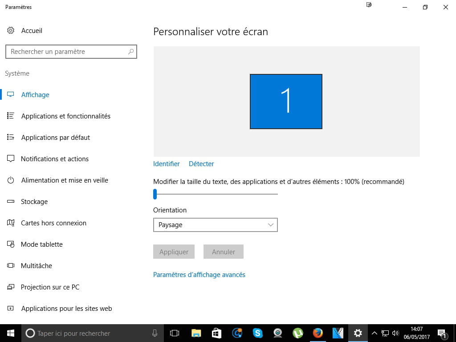456x342 pixels.
Task: Open Skype from the taskbar
Action: point(257,333)
